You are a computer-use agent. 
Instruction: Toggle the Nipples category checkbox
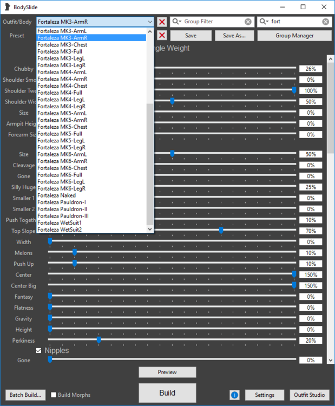coord(38,351)
